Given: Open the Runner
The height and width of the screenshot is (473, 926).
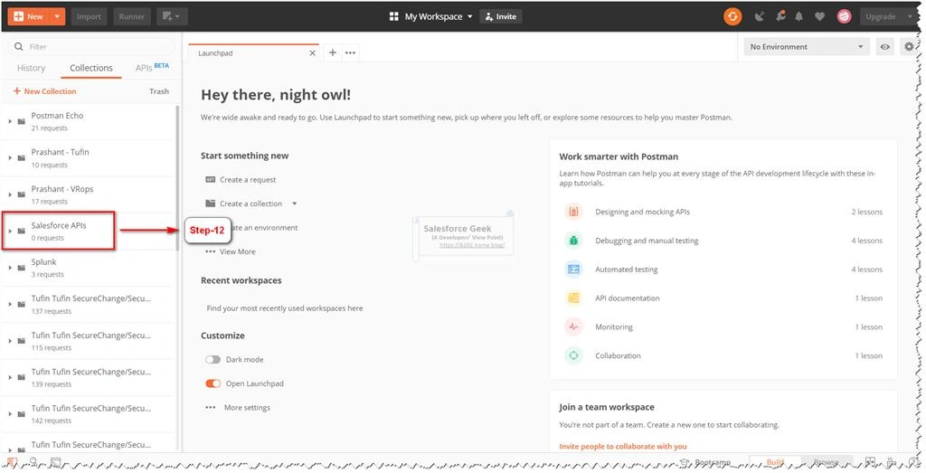Looking at the screenshot, I should tap(132, 16).
